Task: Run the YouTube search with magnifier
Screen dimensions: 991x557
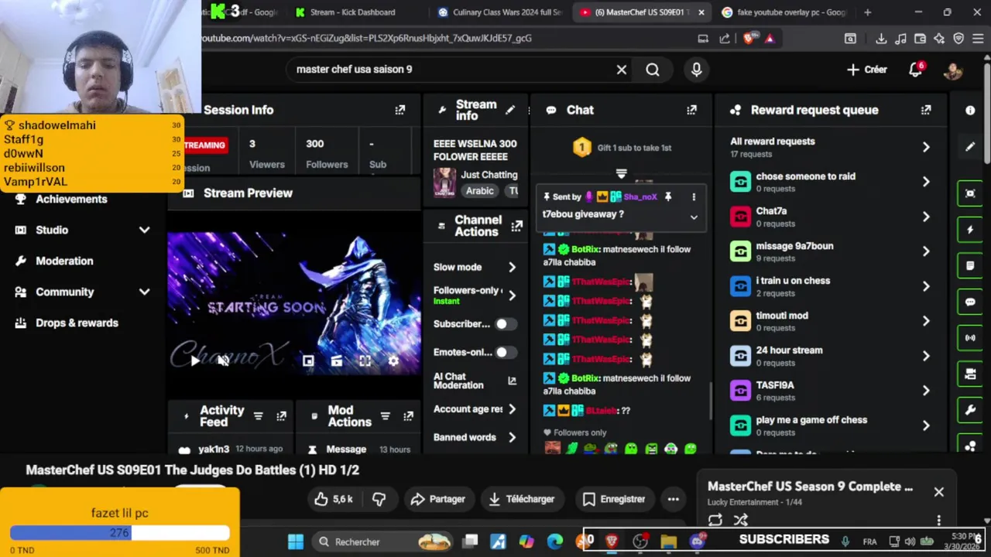Action: [653, 70]
